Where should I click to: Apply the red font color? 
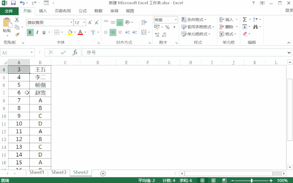[80, 32]
